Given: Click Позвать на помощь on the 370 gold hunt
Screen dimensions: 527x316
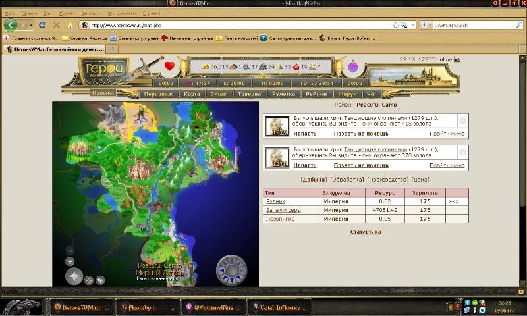Looking at the screenshot, I should (x=361, y=165).
